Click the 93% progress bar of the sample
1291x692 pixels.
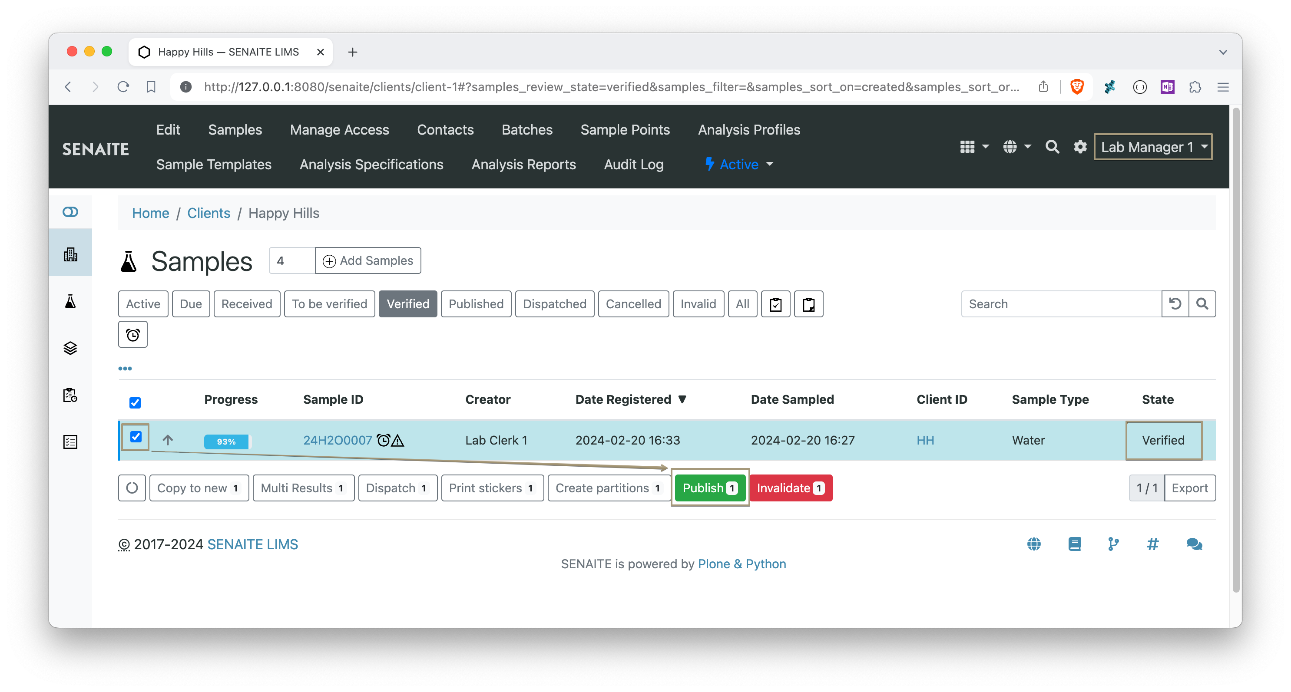[x=226, y=441]
